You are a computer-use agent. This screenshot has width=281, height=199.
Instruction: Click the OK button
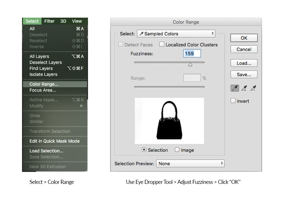point(244,38)
